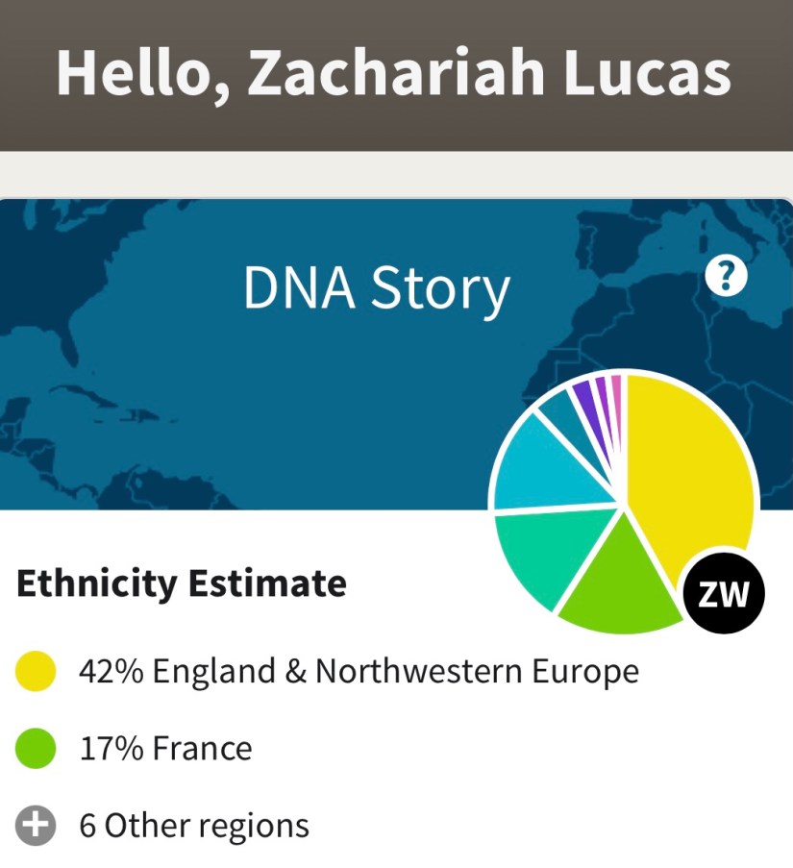793x868 pixels.
Task: Click the question mark help icon
Action: coord(726,278)
